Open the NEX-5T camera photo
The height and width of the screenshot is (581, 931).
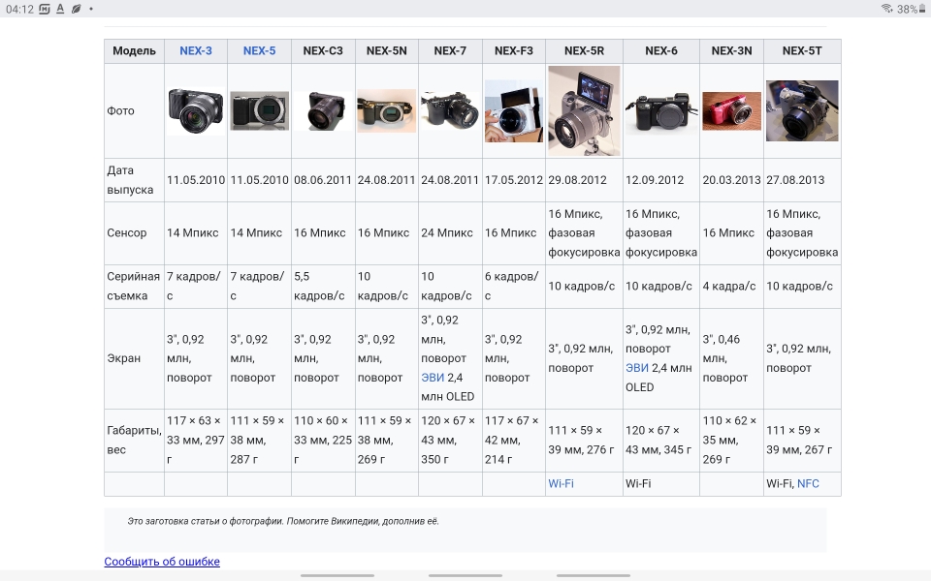coord(802,110)
